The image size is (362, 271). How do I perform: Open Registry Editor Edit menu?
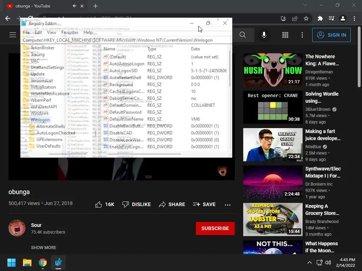click(38, 32)
